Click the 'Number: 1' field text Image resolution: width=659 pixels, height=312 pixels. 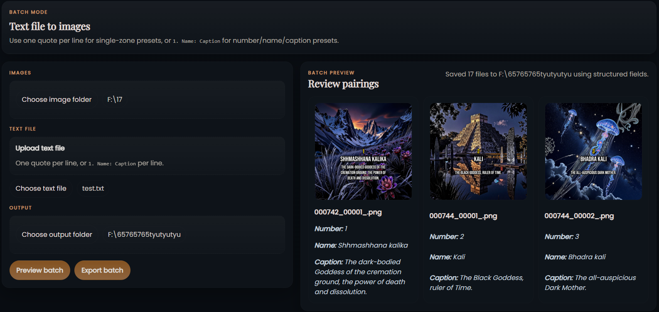pyautogui.click(x=331, y=229)
